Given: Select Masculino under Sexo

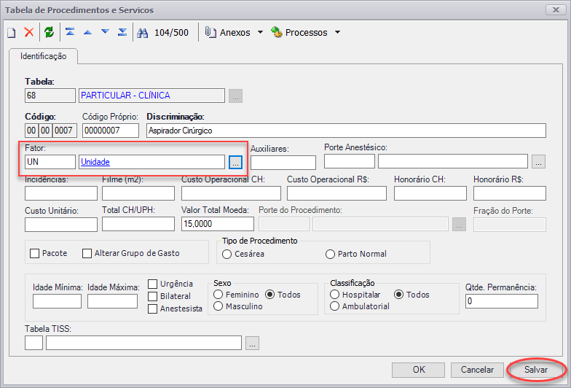Looking at the screenshot, I should click(x=218, y=306).
